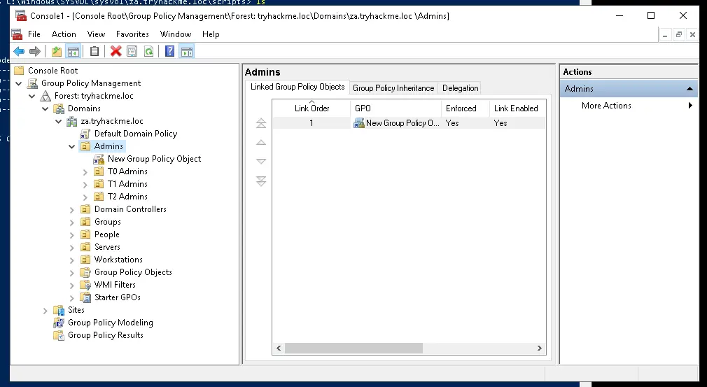Click the WMI Filters folder icon
This screenshot has width=707, height=387.
click(85, 285)
